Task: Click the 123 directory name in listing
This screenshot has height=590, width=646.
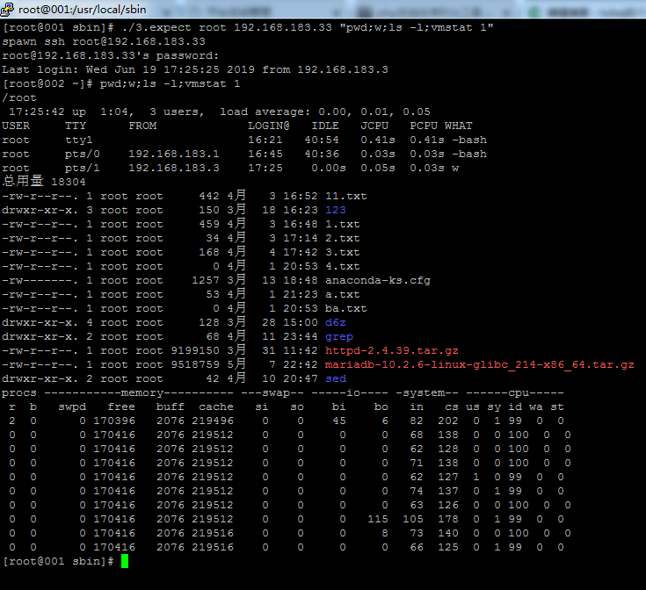Action: pos(336,210)
